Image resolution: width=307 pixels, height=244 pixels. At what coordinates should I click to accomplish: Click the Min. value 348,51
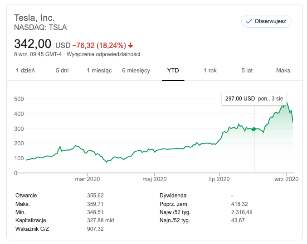(95, 212)
